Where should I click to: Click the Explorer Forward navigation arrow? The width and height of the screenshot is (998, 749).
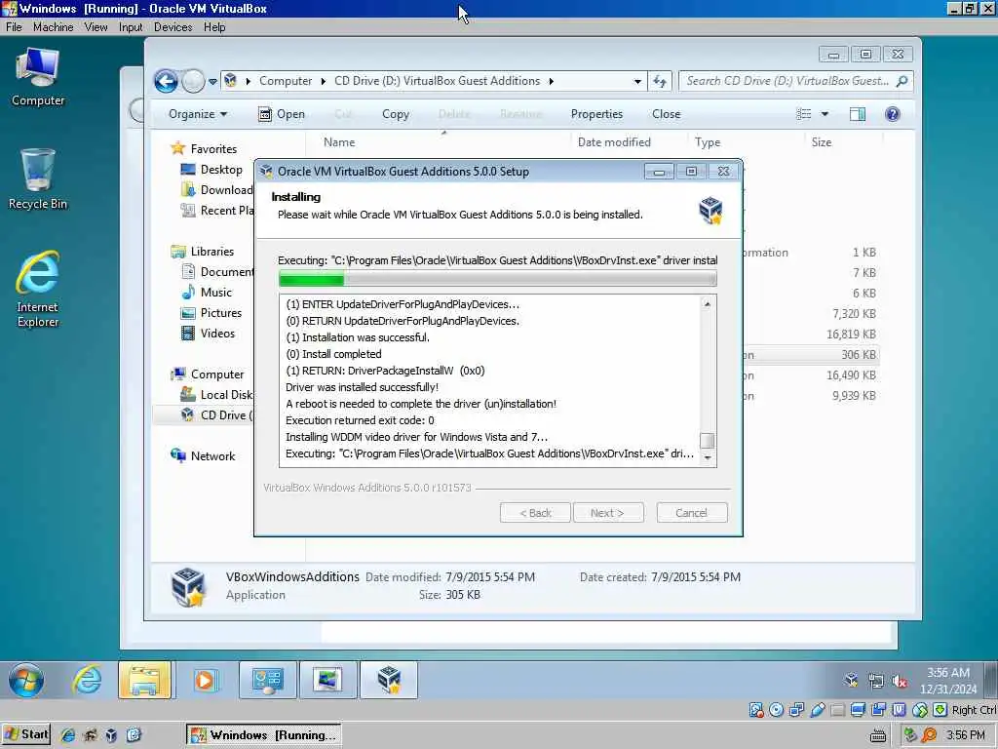click(193, 81)
